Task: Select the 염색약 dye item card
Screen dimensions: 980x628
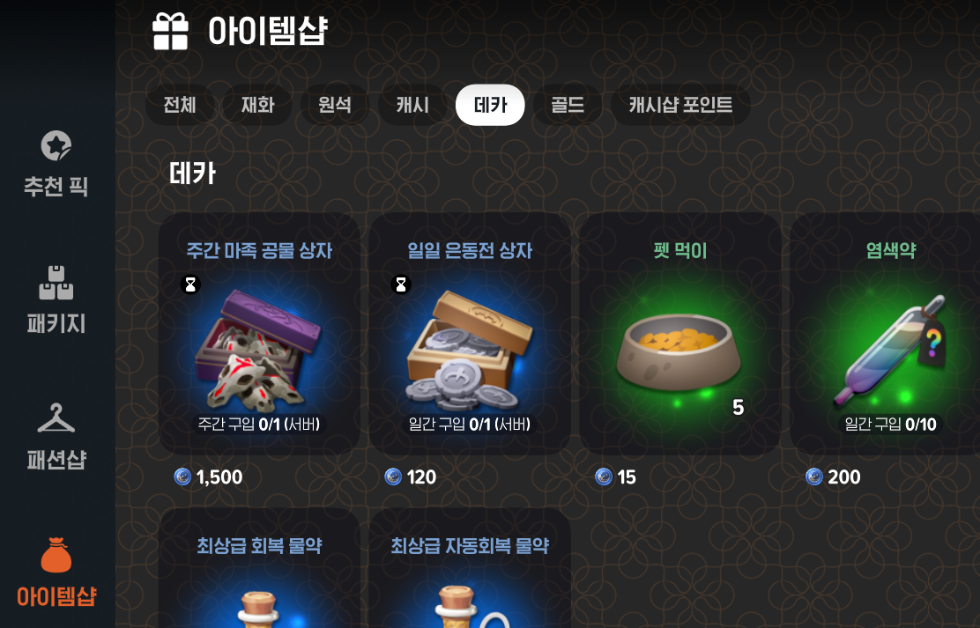Action: coord(887,334)
